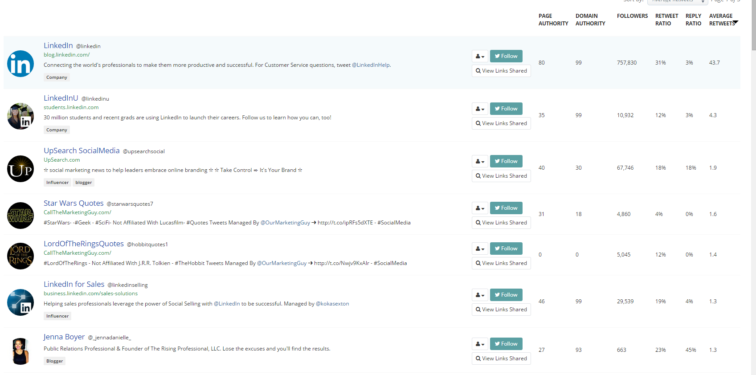Follow Jenna Boyer on Twitter
The image size is (756, 375).
tap(506, 344)
